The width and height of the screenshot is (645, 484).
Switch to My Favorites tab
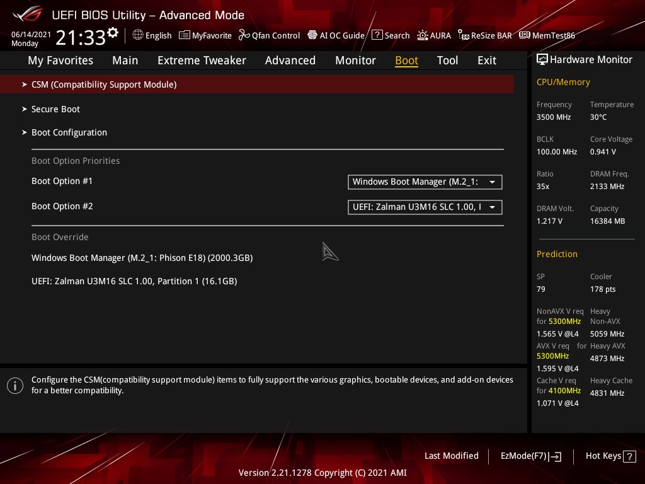[x=60, y=60]
